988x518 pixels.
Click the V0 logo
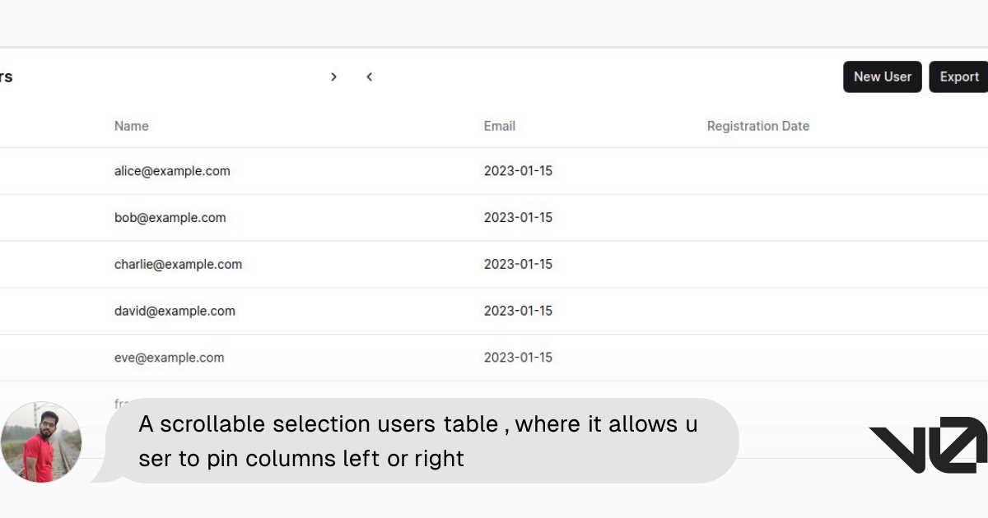pos(928,445)
